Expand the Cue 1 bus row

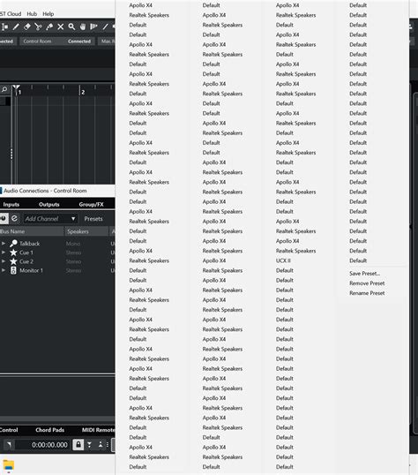point(4,253)
